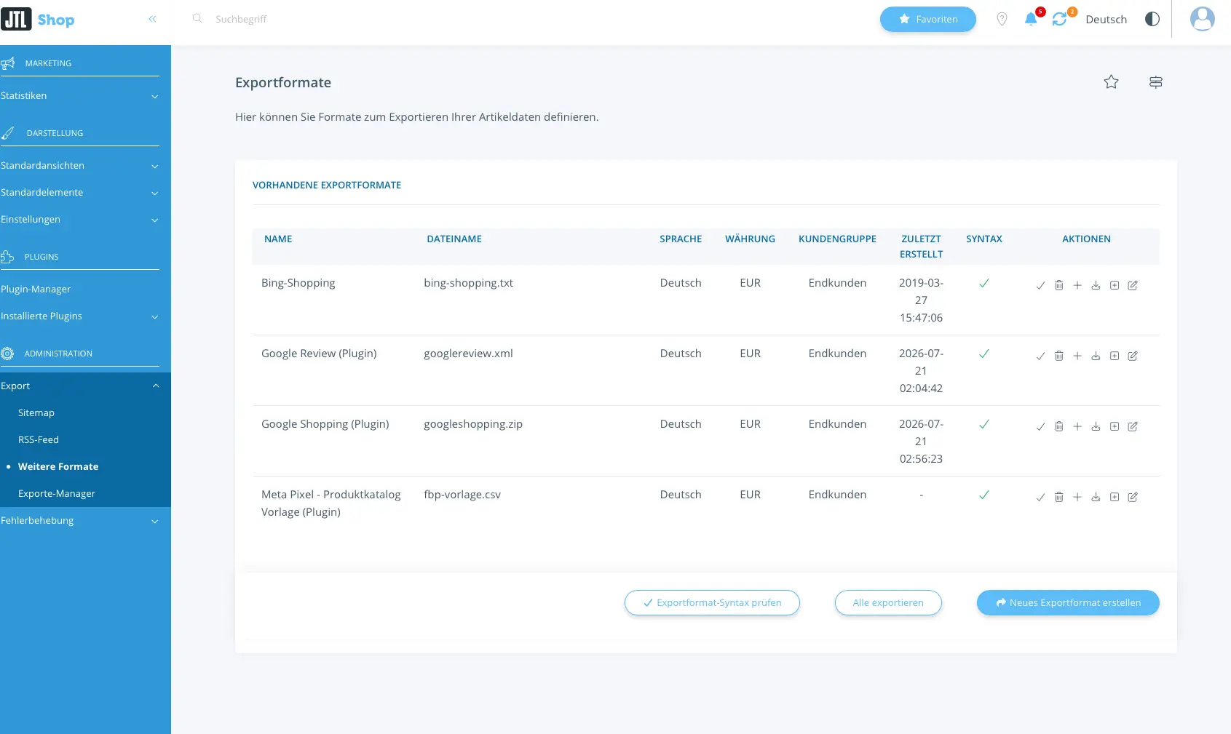Download the Bing-Shopping export file
Viewport: 1231px width, 734px height.
(x=1096, y=285)
